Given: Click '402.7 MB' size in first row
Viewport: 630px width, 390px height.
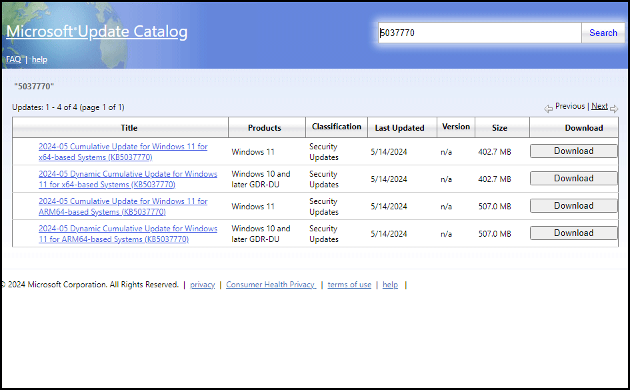Looking at the screenshot, I should point(495,152).
